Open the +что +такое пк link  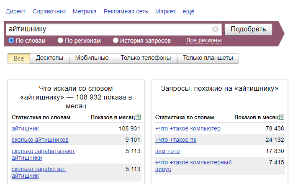(x=176, y=140)
